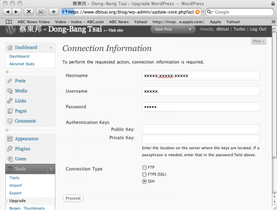
Task: Click the scrollbar down arrow
Action: [275, 202]
